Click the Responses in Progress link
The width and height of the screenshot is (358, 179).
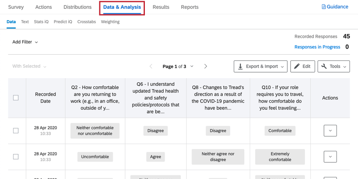(317, 47)
